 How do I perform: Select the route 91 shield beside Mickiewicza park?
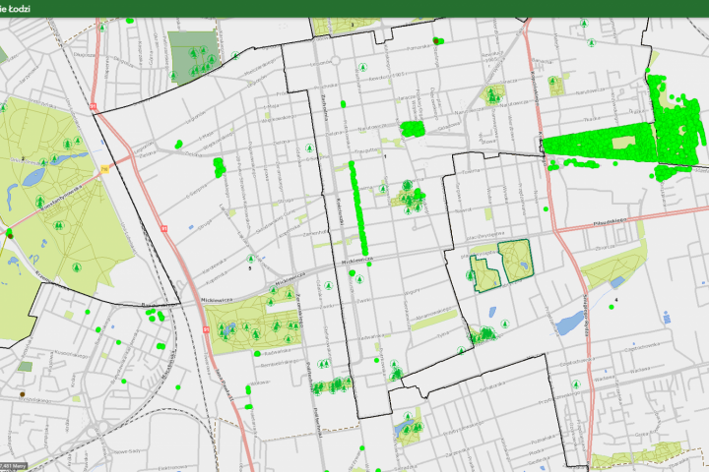point(206,330)
